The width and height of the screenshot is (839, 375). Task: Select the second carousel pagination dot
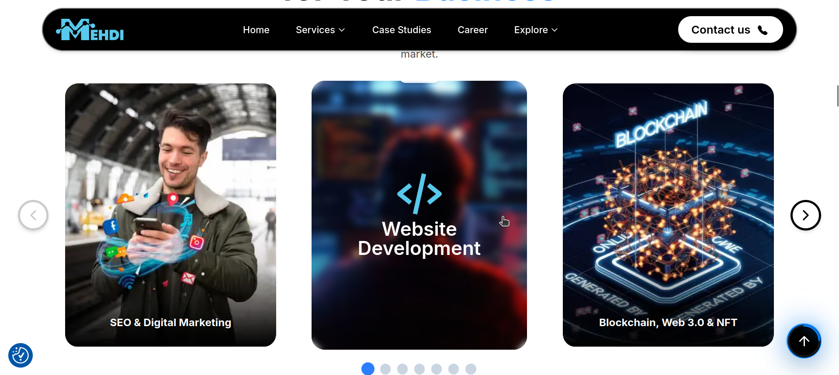[385, 369]
